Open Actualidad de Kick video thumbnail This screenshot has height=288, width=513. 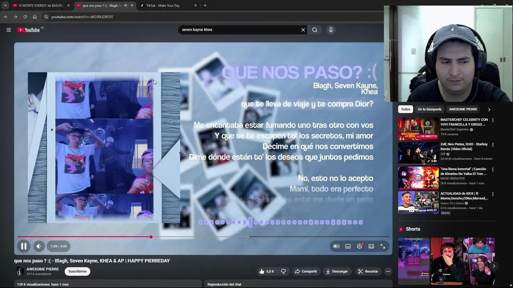pos(418,202)
